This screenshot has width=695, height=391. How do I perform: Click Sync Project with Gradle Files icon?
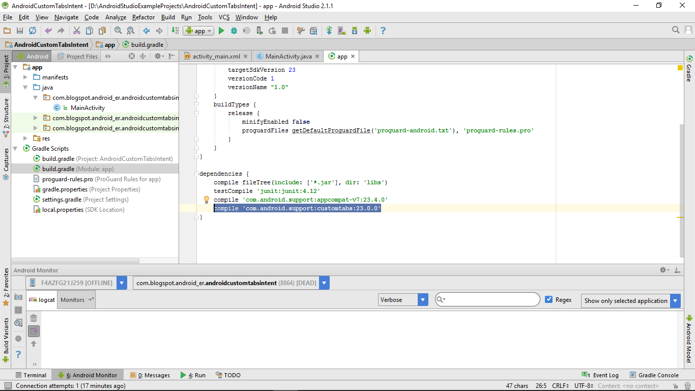click(x=329, y=31)
